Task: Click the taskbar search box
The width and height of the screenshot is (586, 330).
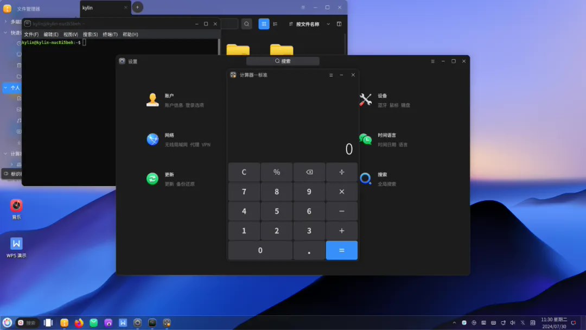Action: tap(28, 322)
